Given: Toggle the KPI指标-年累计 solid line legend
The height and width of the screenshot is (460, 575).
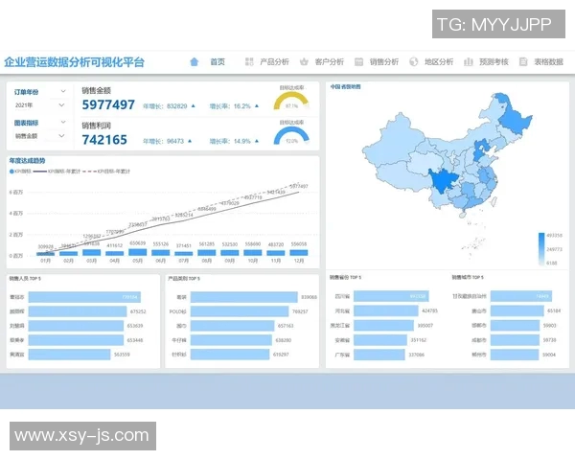Looking at the screenshot, I should tap(57, 171).
